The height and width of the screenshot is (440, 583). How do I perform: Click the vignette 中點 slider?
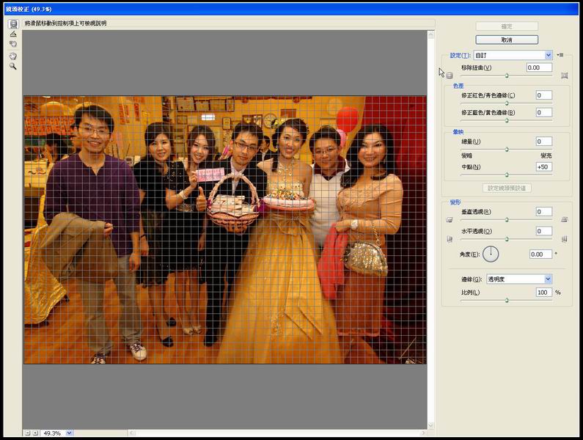tap(507, 175)
